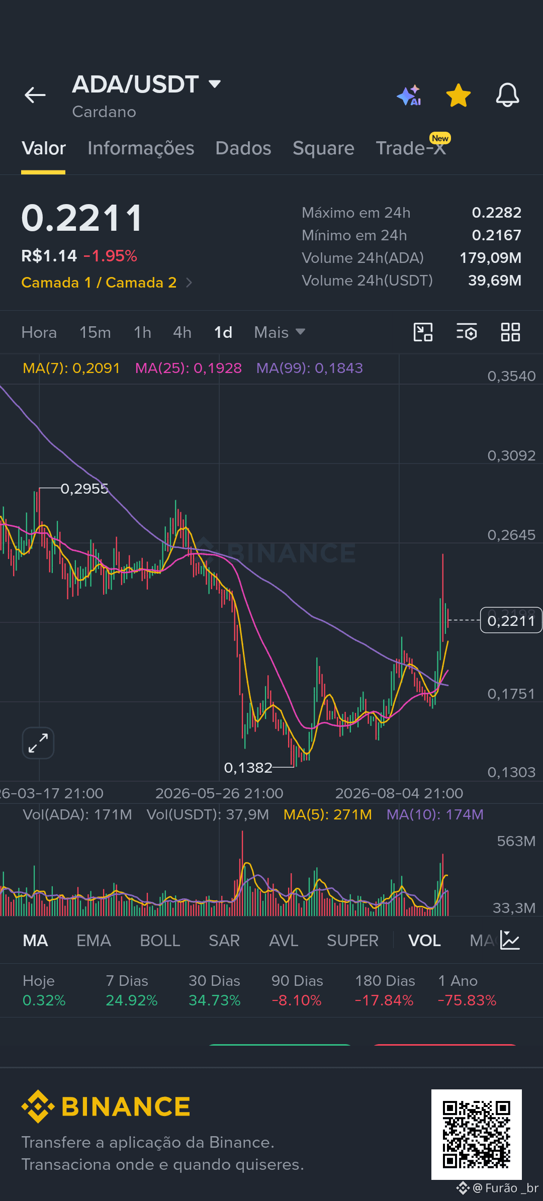Select the 1d timeframe

(223, 332)
